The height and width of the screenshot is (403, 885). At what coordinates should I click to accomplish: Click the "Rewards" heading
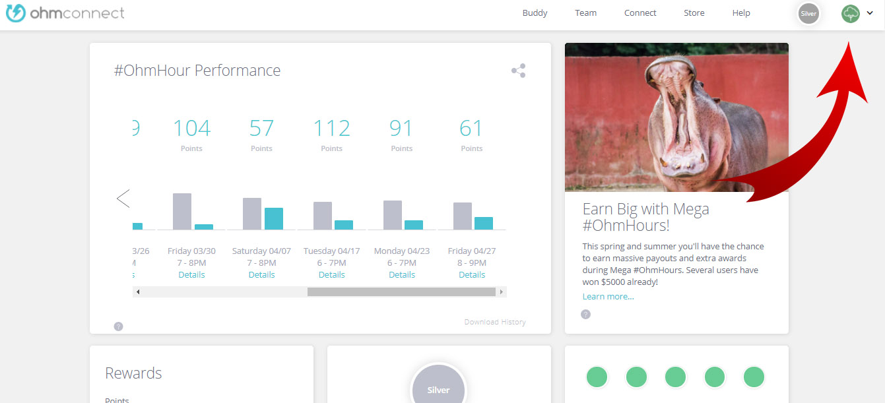[133, 373]
